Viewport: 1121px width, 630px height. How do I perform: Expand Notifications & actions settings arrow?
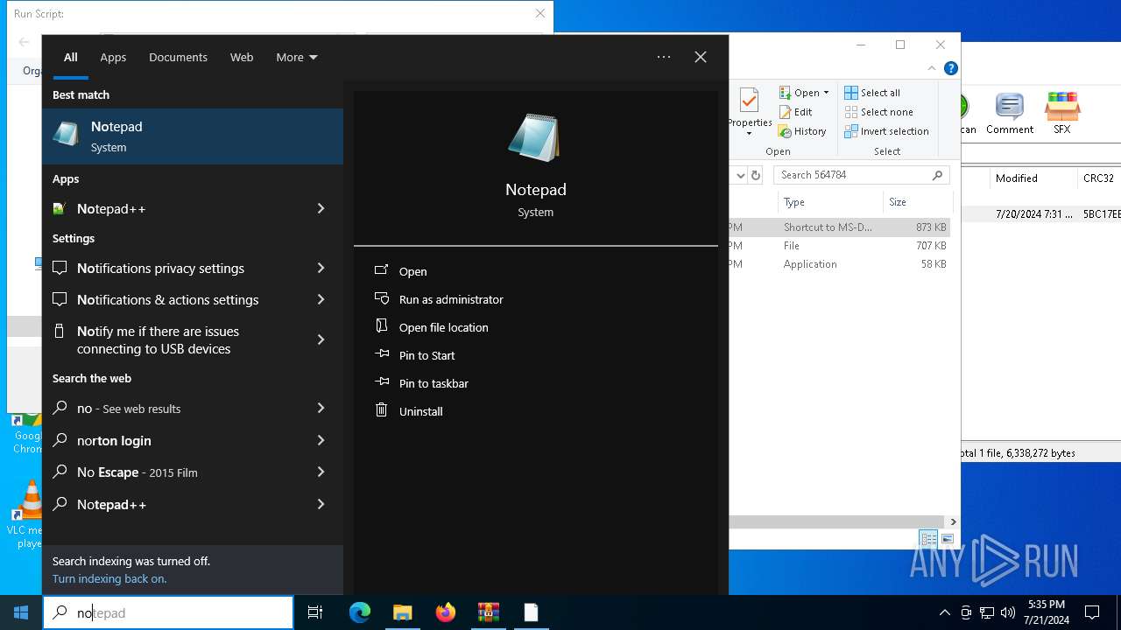pos(321,299)
